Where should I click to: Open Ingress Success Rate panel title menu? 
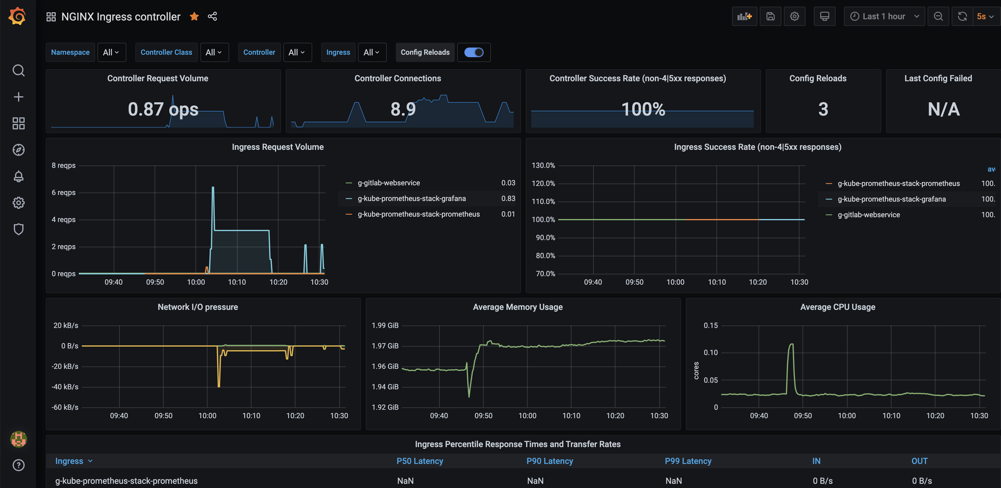(x=757, y=147)
